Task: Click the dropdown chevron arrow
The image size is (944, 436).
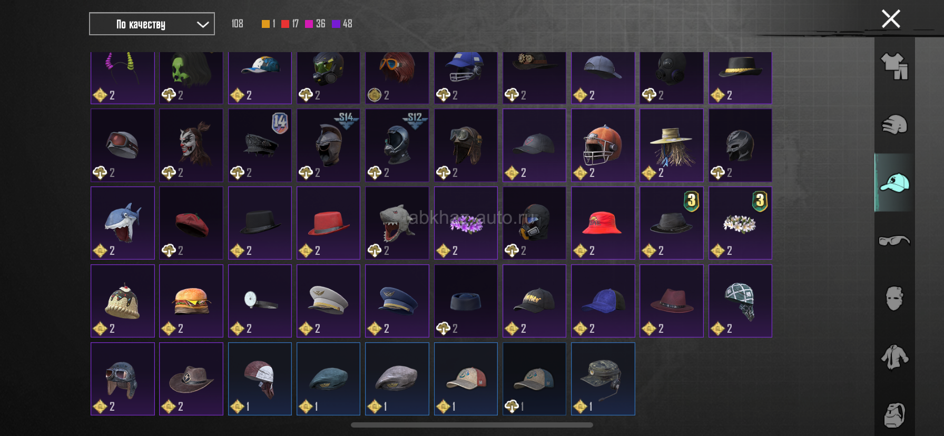Action: pos(203,24)
